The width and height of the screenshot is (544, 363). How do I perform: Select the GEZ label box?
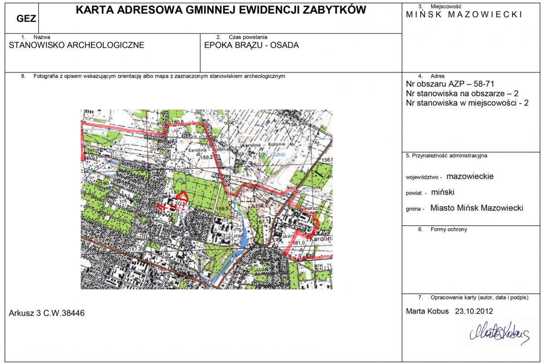tap(26, 19)
